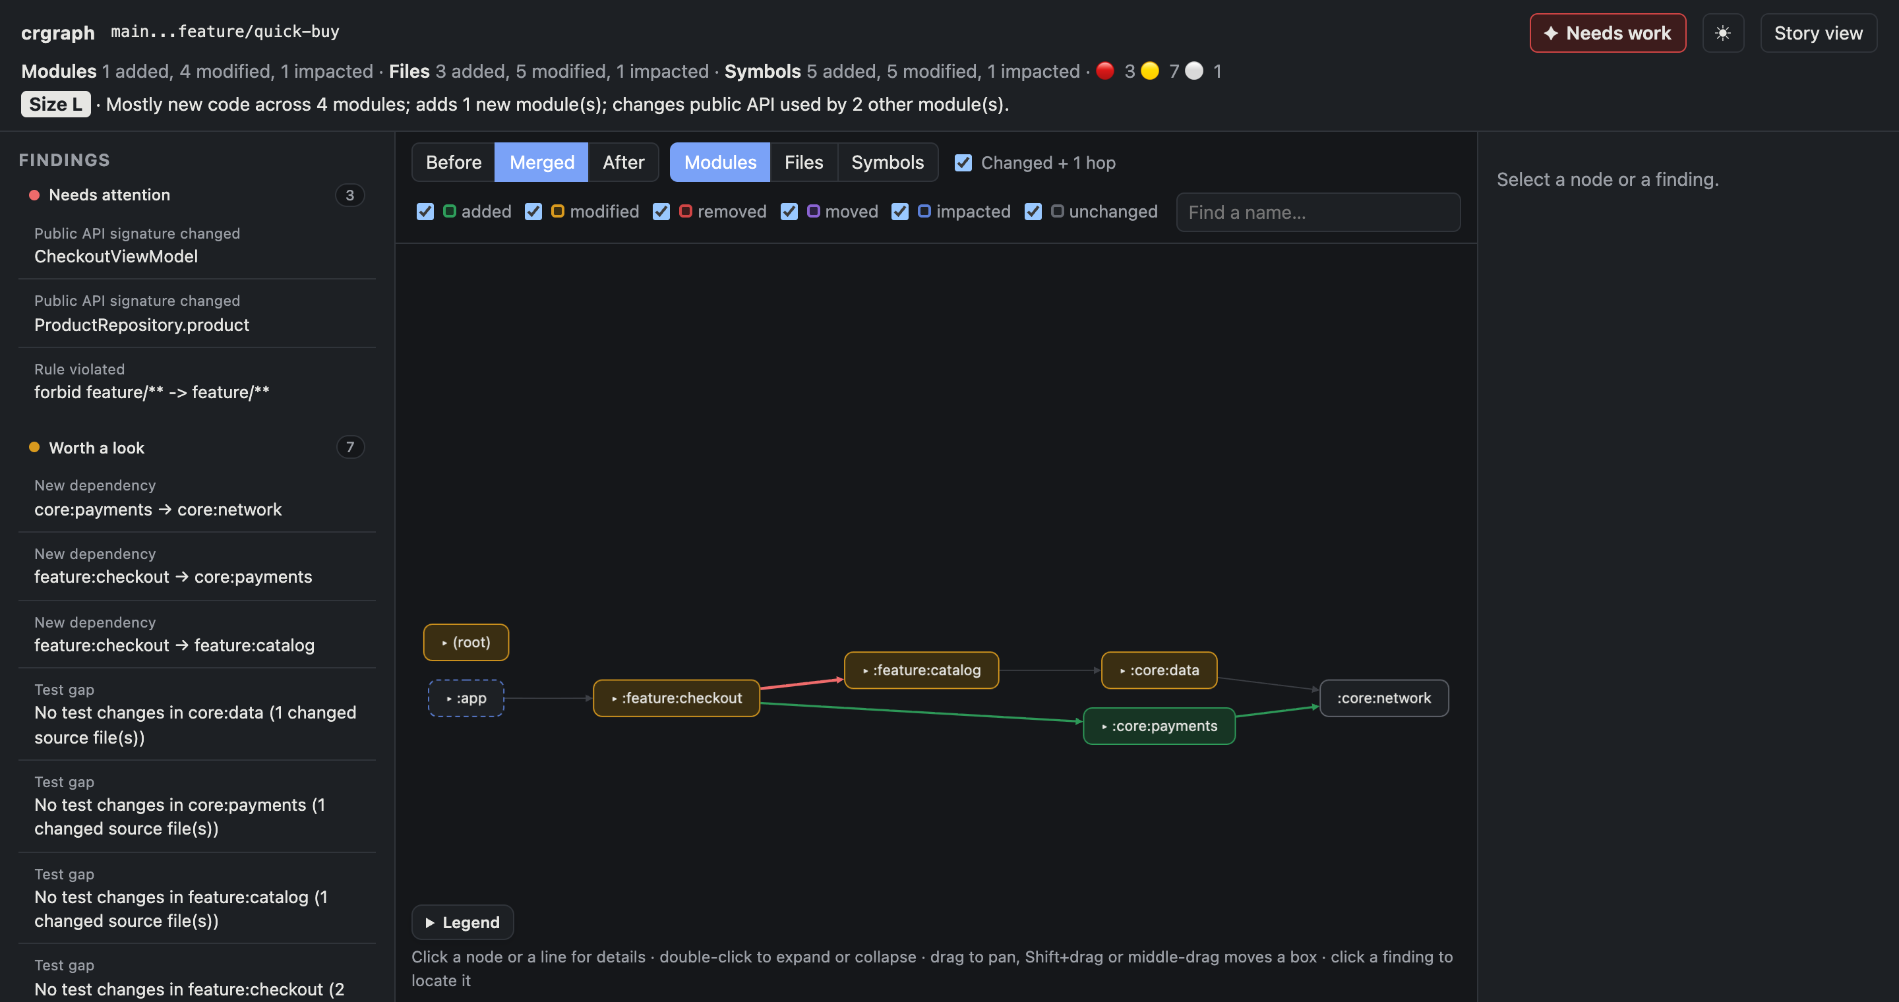Toggle the light/dark theme sun icon
Image resolution: width=1899 pixels, height=1002 pixels.
pyautogui.click(x=1722, y=33)
